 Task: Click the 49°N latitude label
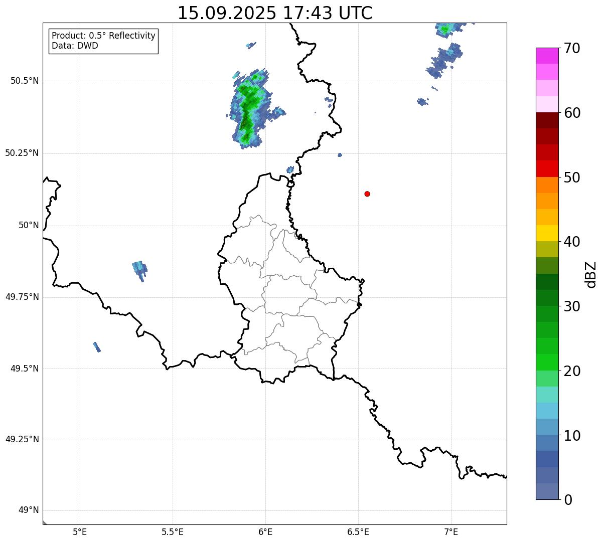point(29,510)
